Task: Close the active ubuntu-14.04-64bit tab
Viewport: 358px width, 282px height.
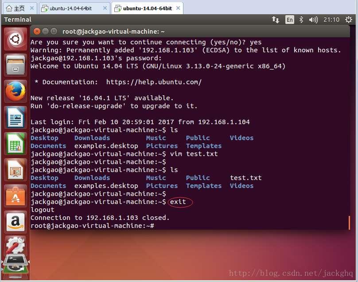Action: (178, 8)
